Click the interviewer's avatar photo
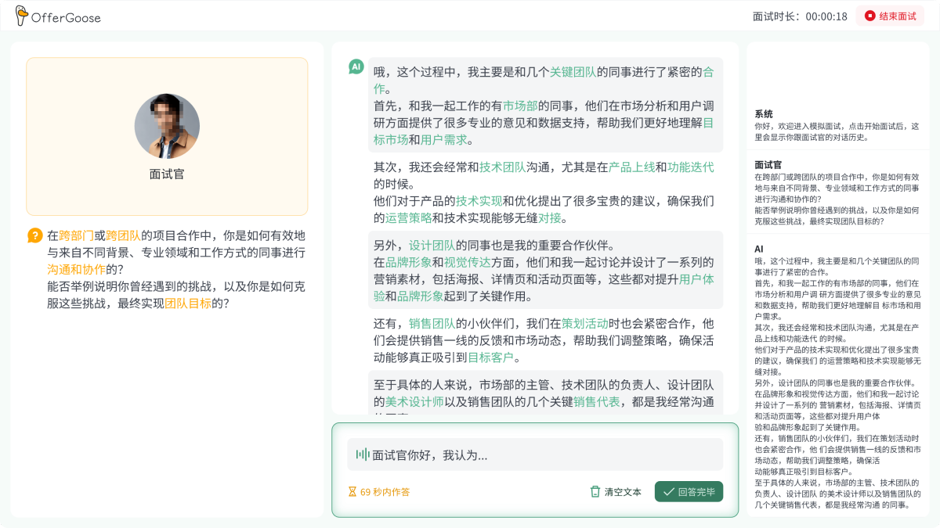This screenshot has width=940, height=528. pyautogui.click(x=167, y=127)
